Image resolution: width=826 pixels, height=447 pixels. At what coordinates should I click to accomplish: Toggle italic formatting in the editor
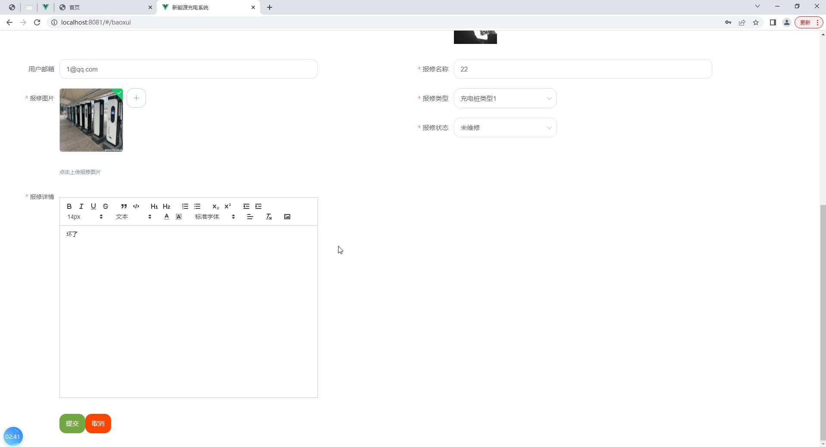pyautogui.click(x=81, y=206)
